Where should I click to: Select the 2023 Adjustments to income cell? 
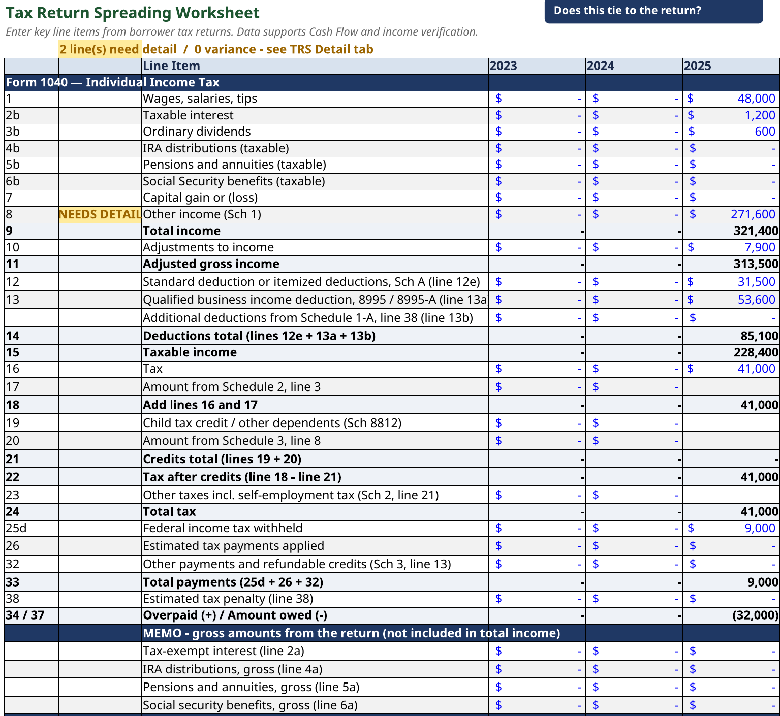(x=537, y=248)
